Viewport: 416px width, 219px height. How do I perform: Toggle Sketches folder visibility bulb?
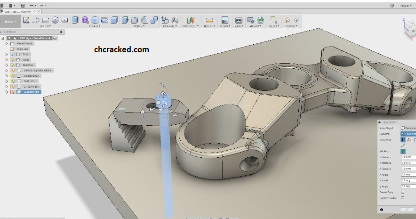click(12, 65)
